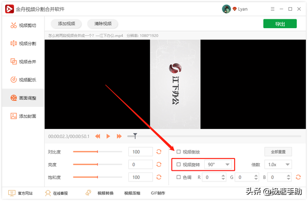
Task: Click the Lyan username
Action: pyautogui.click(x=243, y=9)
